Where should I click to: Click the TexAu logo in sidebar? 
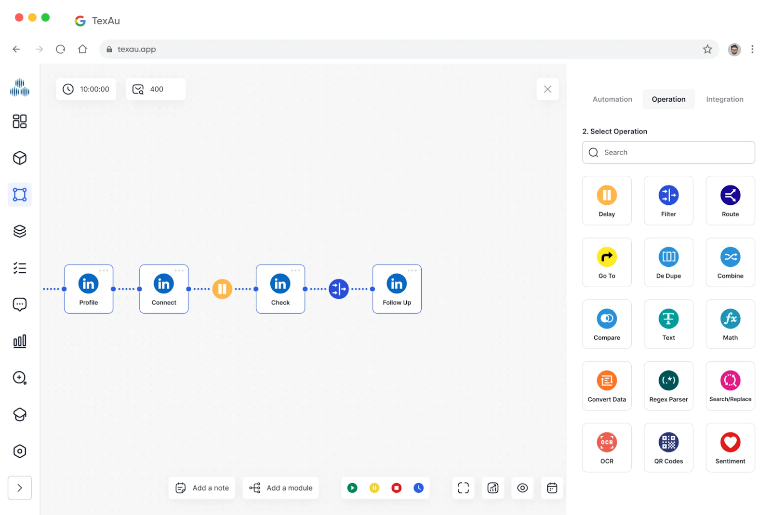pyautogui.click(x=20, y=87)
